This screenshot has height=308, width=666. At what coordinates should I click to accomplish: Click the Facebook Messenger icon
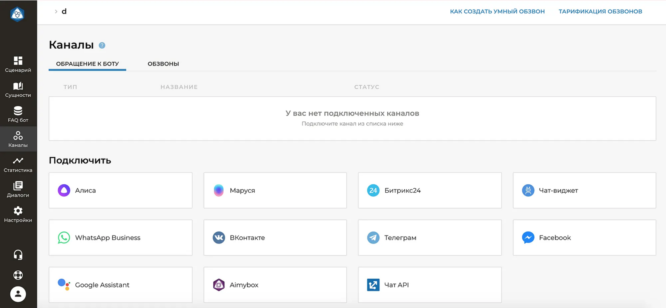coord(528,237)
